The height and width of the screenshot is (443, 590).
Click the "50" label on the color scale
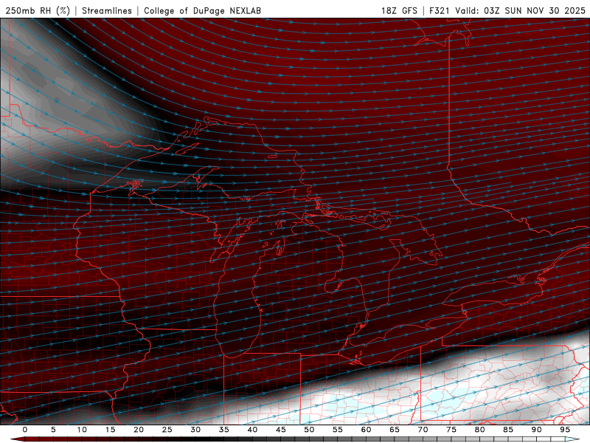[309, 430]
